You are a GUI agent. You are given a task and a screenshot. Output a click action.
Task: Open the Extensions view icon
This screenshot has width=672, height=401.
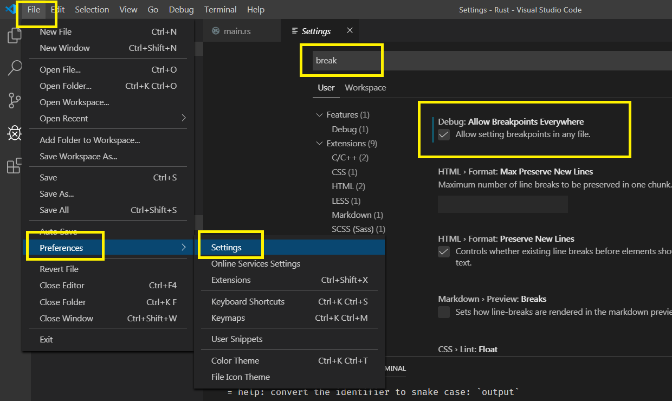(x=14, y=165)
